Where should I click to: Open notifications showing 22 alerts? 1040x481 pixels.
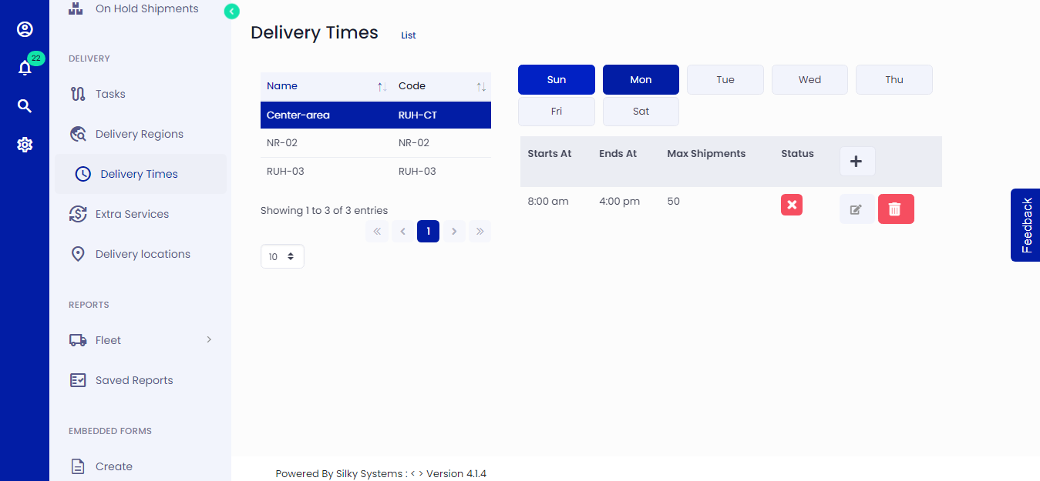25,67
